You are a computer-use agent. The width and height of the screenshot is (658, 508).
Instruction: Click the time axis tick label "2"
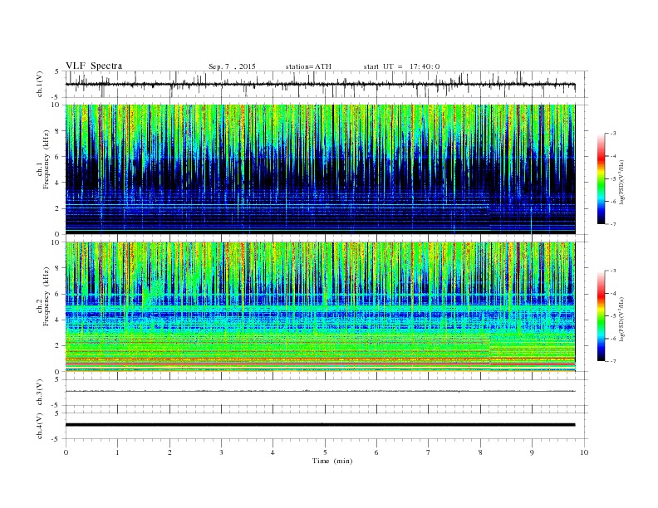169,452
